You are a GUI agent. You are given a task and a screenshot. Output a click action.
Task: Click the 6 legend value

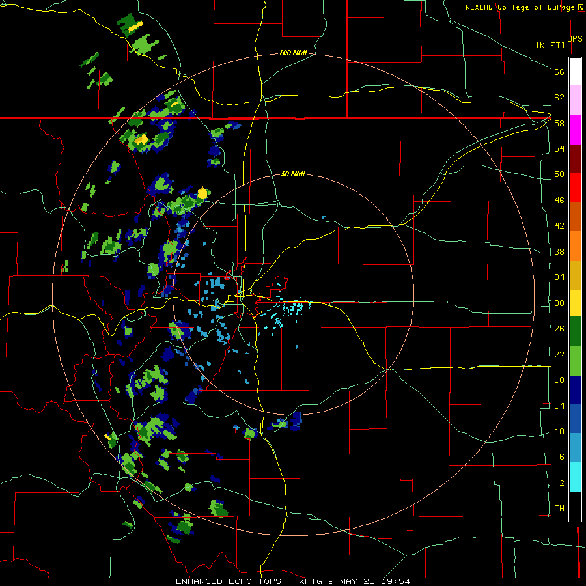point(562,457)
